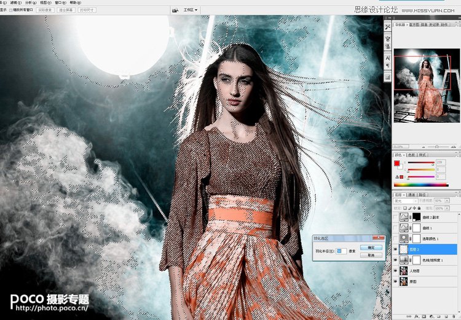Click the out-of-gamut warning triangle icon
This screenshot has height=320, width=461.
[396, 177]
